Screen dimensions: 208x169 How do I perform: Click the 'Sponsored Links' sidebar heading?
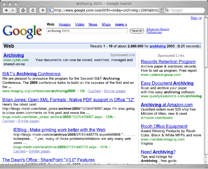point(171,56)
